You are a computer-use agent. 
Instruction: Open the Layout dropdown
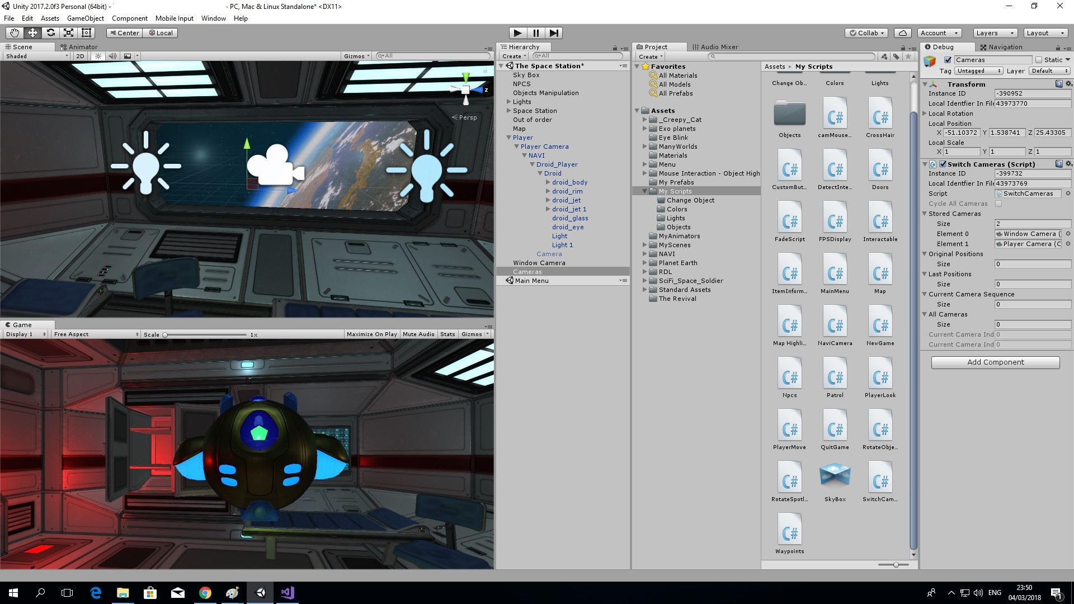tap(1045, 33)
